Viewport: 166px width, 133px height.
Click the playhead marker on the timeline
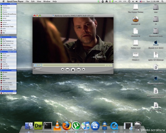point(78,65)
